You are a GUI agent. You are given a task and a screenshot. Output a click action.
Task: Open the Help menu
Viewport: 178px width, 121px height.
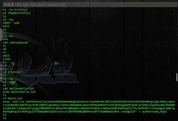[x=63, y=5]
